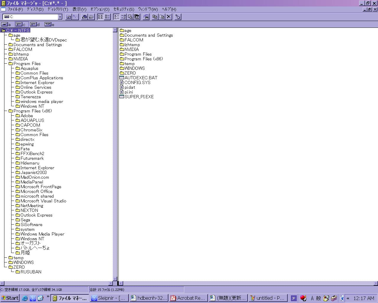378x303 pixels.
Task: Collapse the age folder in the tree
Action: (14, 35)
